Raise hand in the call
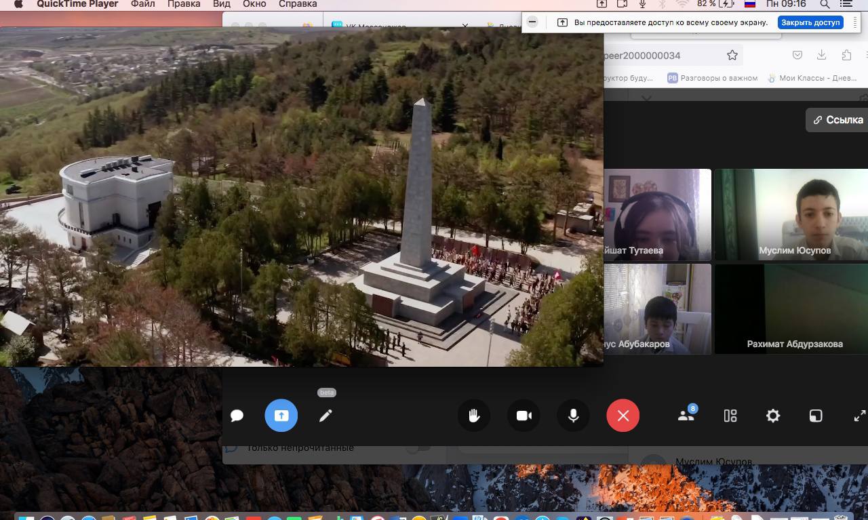Screen dimensions: 868x520 [x=474, y=416]
